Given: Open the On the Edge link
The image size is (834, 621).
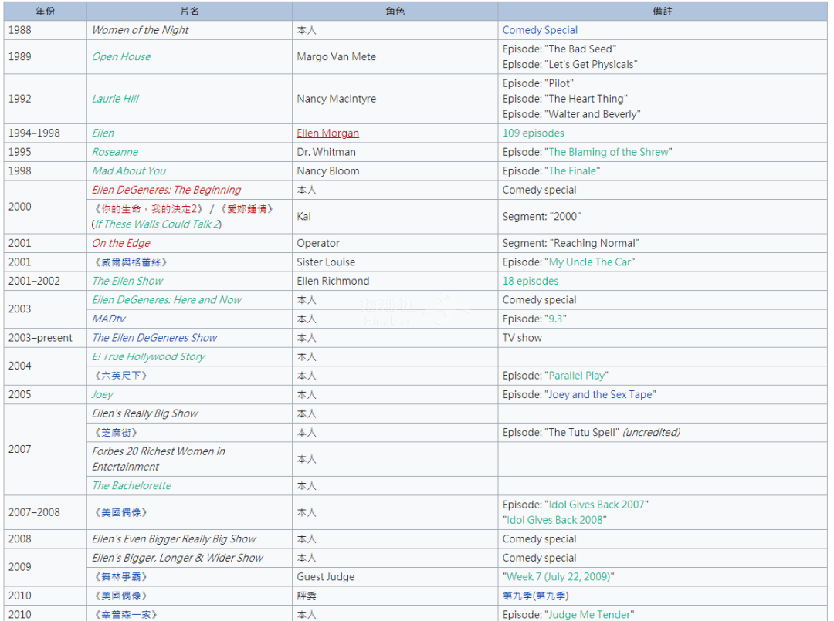Looking at the screenshot, I should point(121,243).
